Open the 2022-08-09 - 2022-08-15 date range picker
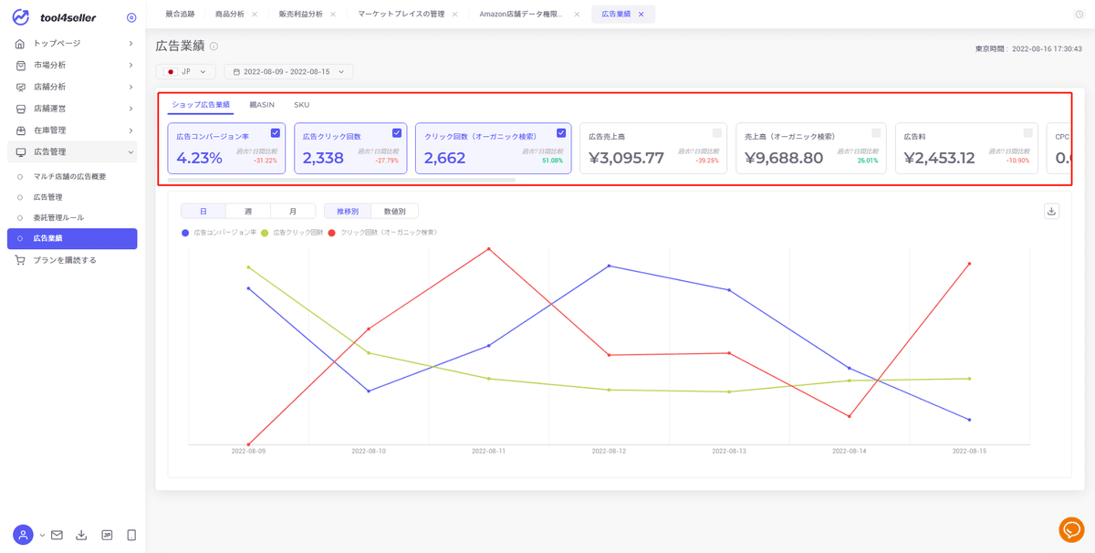 pos(288,71)
